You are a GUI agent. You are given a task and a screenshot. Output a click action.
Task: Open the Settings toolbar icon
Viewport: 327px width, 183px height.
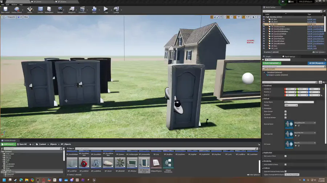tap(60, 9)
